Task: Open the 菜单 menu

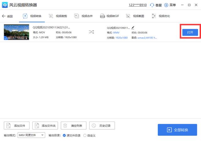Action: [x=170, y=5]
